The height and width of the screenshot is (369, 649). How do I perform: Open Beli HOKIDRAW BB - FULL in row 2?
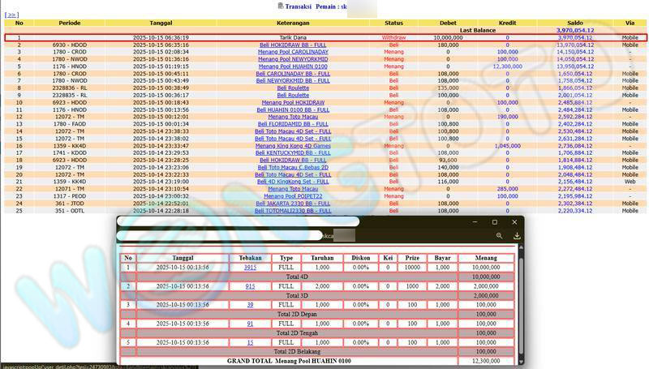pyautogui.click(x=294, y=44)
